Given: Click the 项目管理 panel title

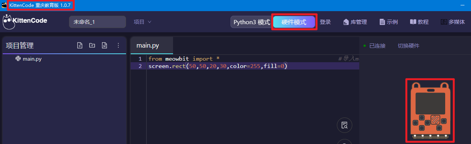Looking at the screenshot, I should pyautogui.click(x=20, y=46).
